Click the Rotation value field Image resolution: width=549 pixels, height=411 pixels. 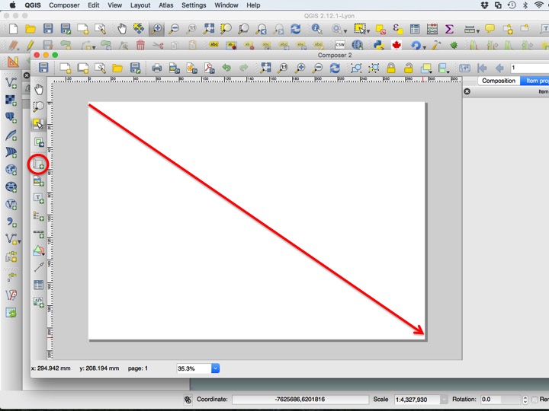[501, 399]
